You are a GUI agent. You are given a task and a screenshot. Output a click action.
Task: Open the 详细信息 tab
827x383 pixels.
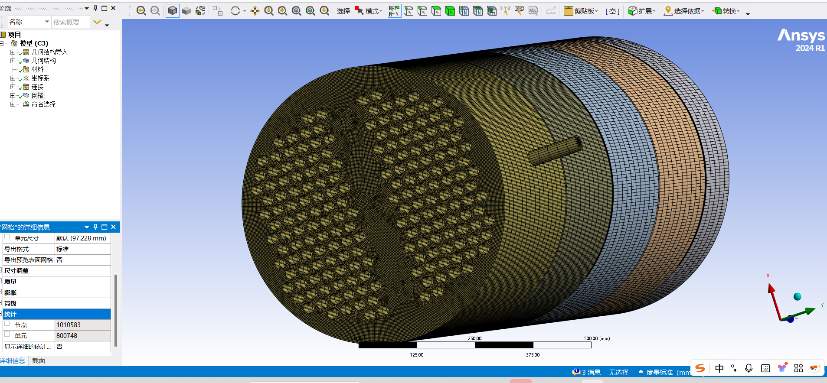13,360
